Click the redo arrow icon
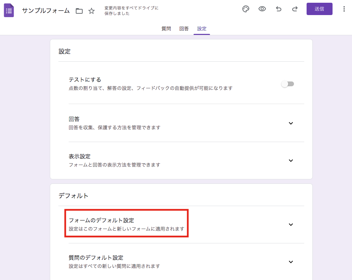The image size is (352, 280). (x=295, y=9)
